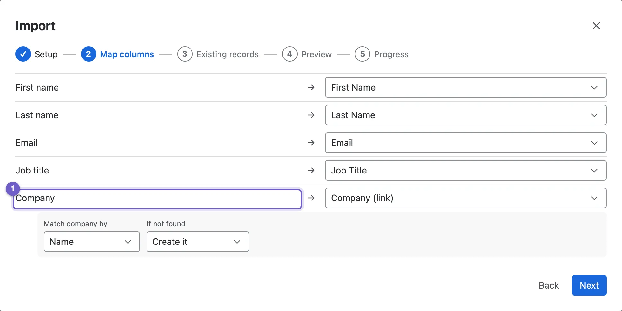Click the arrow icon in Job title row
Image resolution: width=622 pixels, height=311 pixels.
point(311,170)
